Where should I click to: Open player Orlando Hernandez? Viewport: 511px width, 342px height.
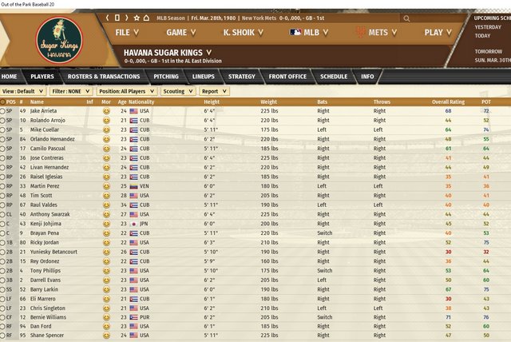(53, 139)
